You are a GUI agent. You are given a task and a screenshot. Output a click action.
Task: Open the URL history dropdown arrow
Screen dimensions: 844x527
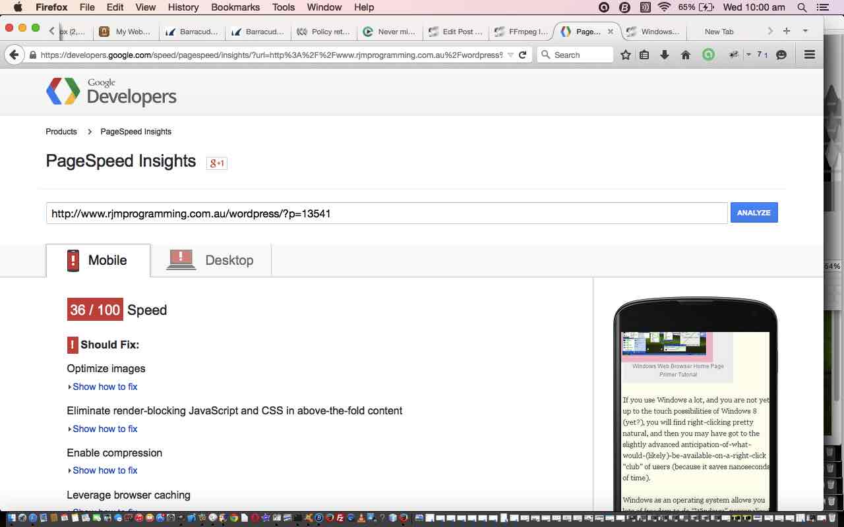point(510,55)
